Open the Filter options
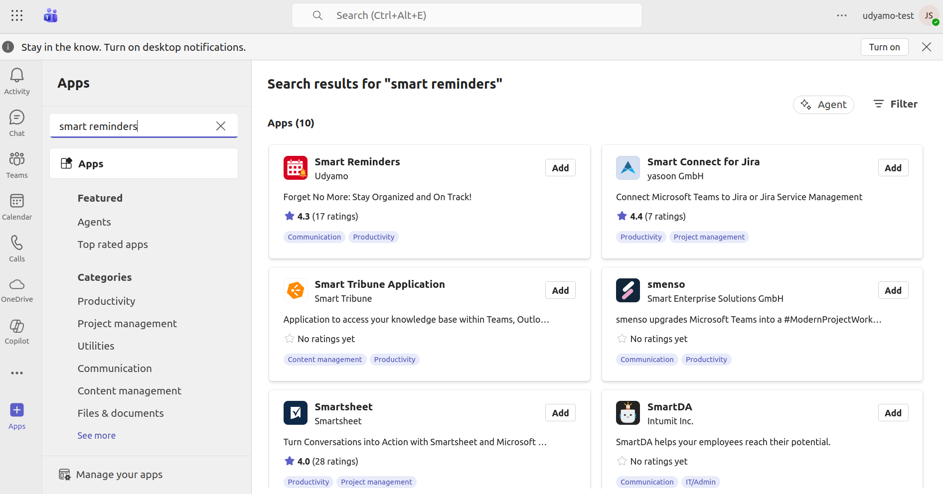 pos(895,104)
